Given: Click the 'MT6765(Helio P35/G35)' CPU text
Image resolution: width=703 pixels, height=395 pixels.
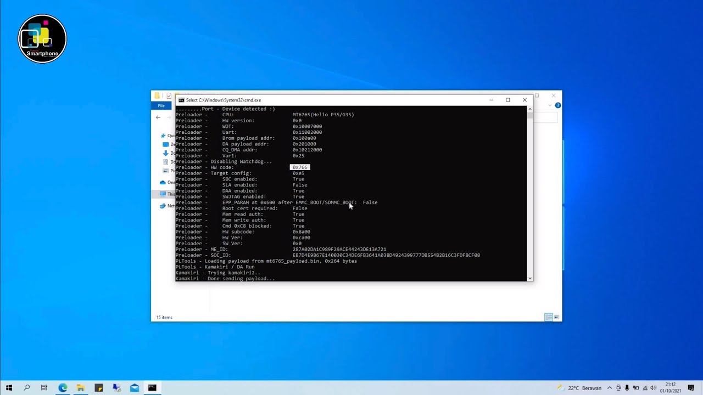Looking at the screenshot, I should point(323,115).
